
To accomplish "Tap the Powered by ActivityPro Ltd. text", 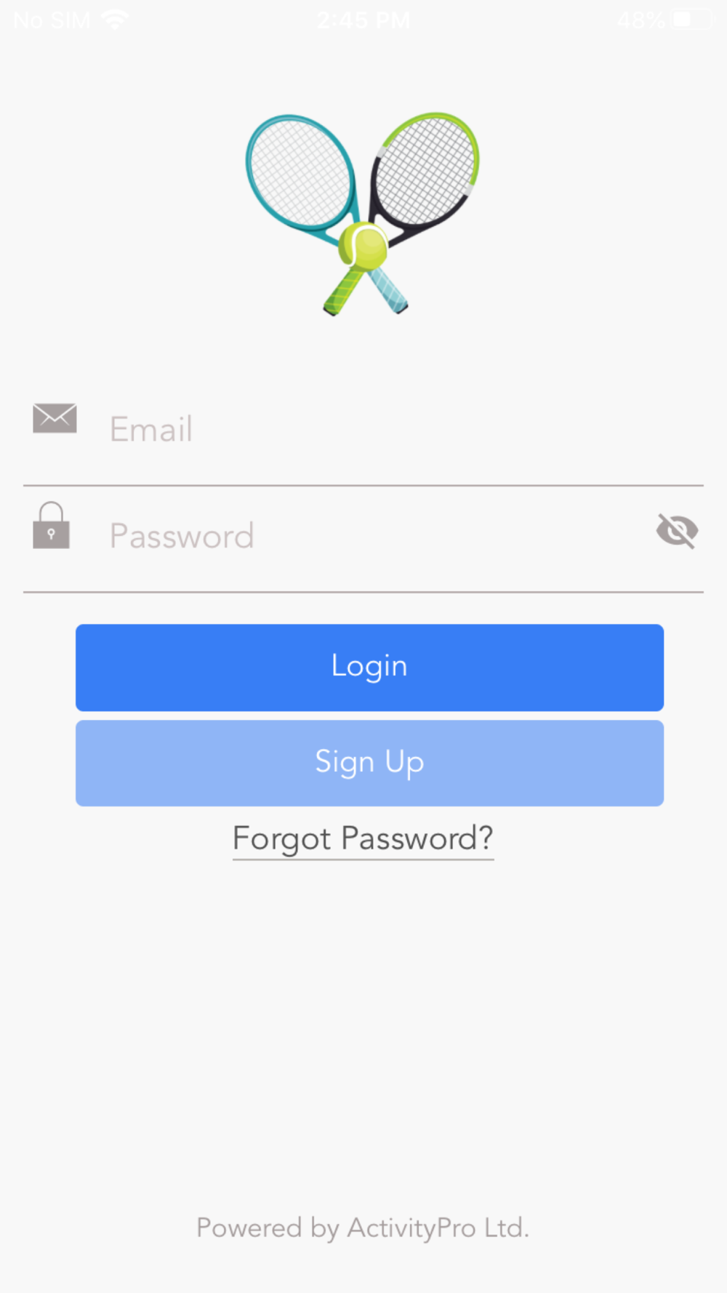I will 363,1228.
